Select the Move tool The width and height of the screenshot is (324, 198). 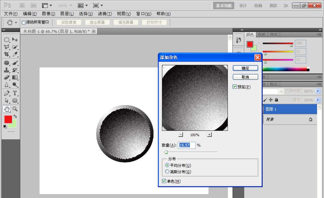pos(15,40)
